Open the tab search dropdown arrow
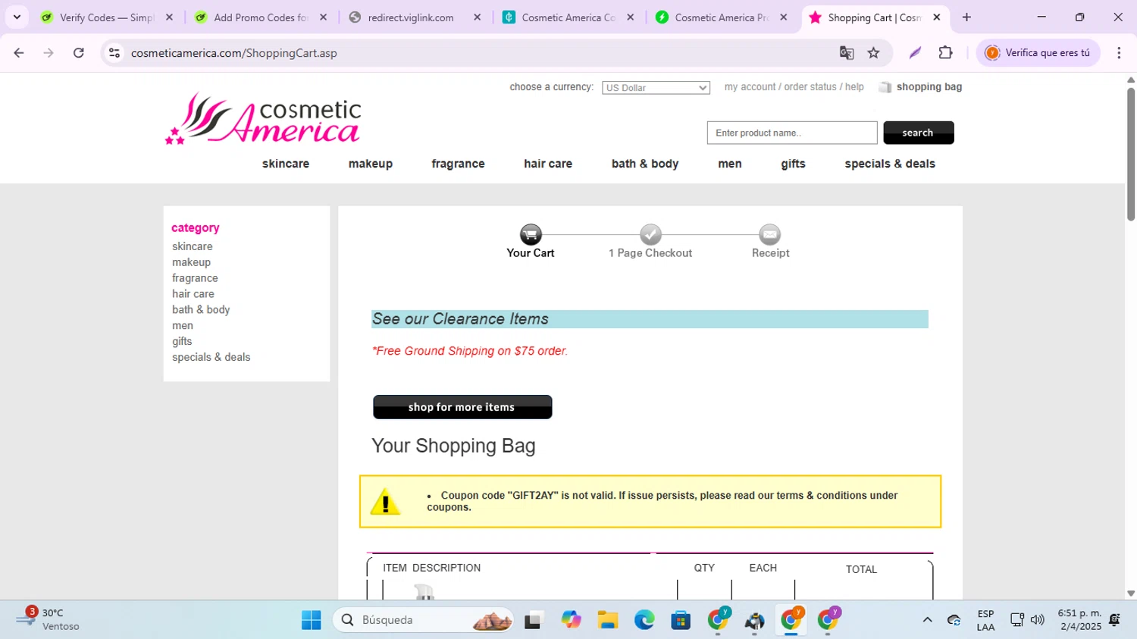Image resolution: width=1137 pixels, height=639 pixels. click(17, 17)
